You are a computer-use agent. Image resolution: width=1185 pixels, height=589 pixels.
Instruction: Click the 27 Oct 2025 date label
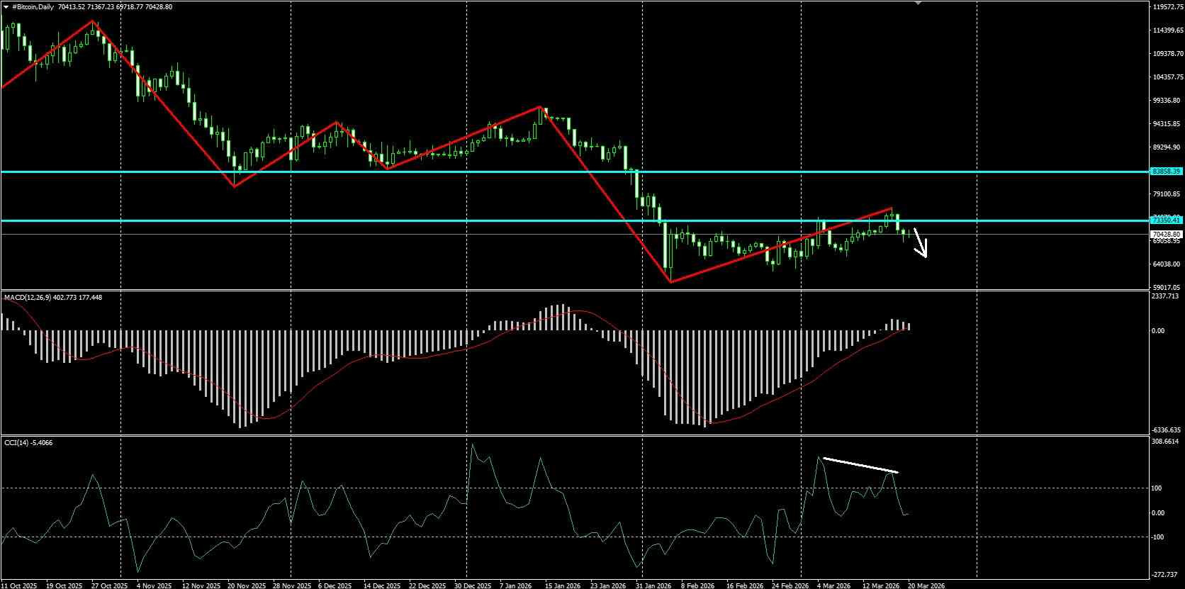[x=109, y=585]
